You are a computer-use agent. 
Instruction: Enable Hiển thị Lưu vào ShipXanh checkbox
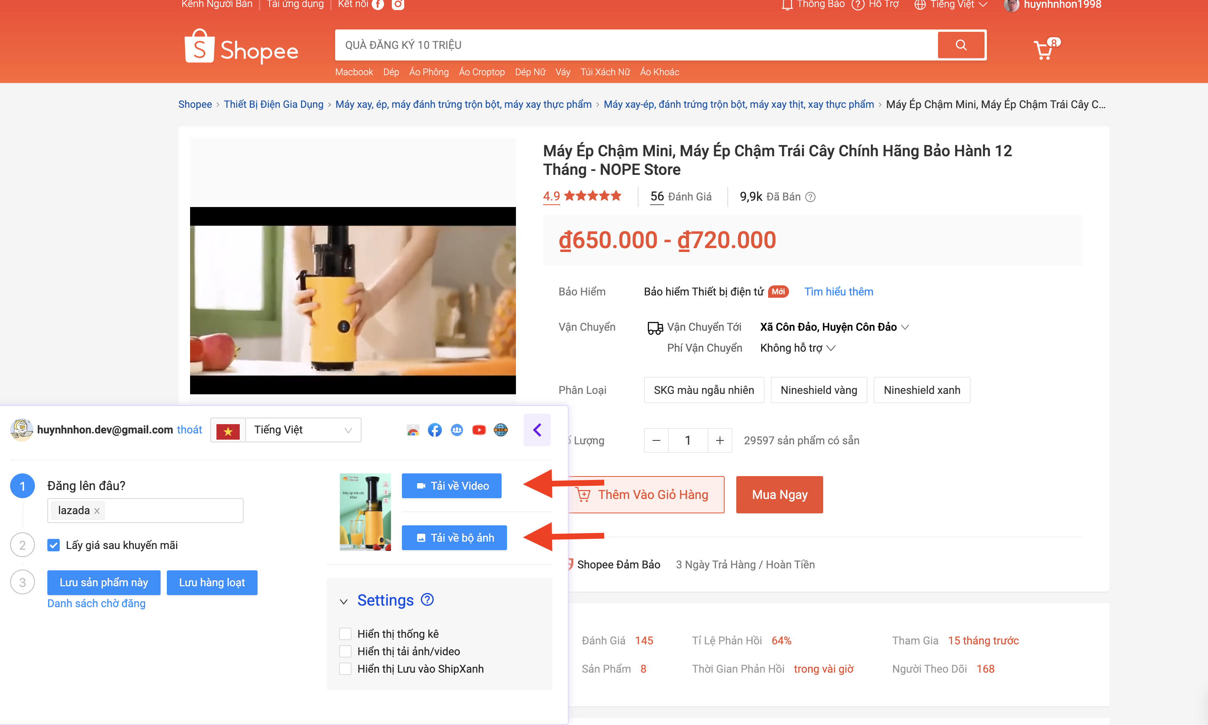[x=345, y=669]
